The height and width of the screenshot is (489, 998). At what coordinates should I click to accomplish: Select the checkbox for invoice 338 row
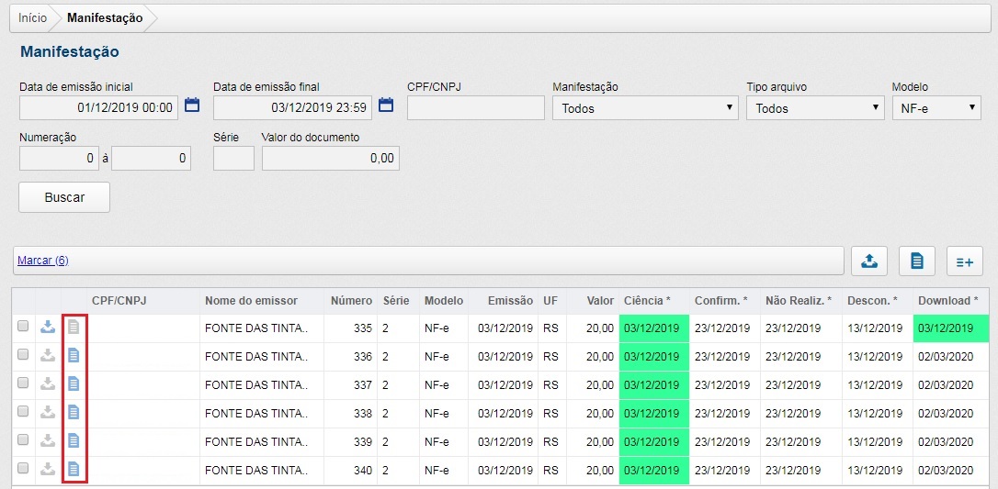click(x=23, y=413)
